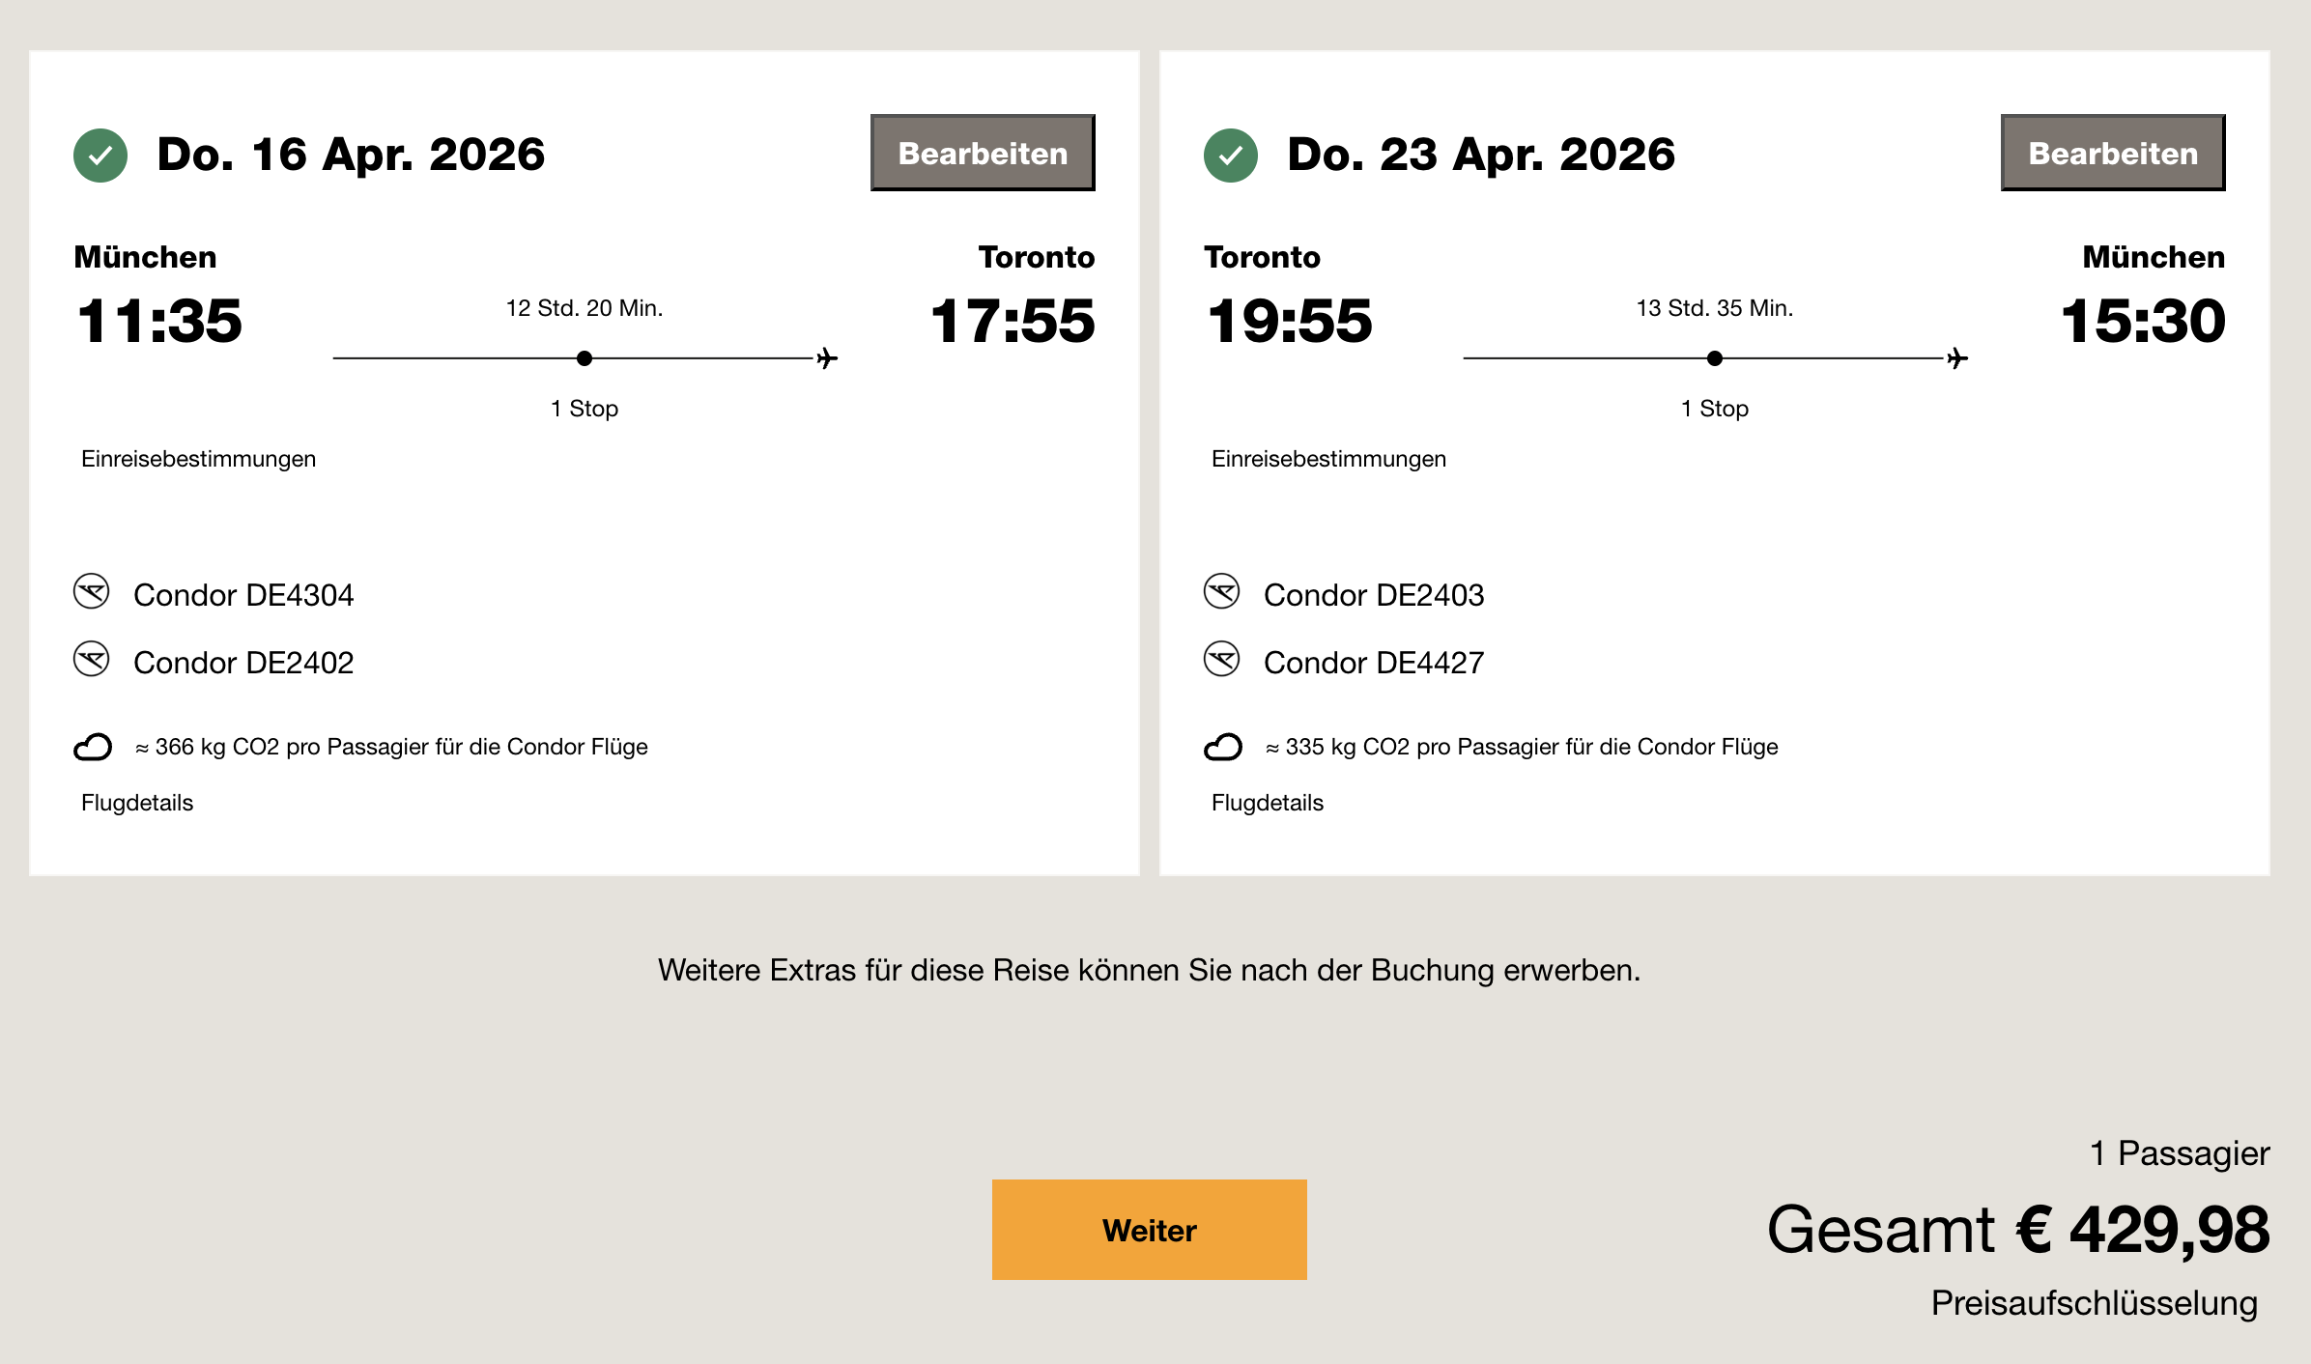Continue booking with the Weiter button
Screen dimensions: 2311x1364
tap(1149, 1230)
